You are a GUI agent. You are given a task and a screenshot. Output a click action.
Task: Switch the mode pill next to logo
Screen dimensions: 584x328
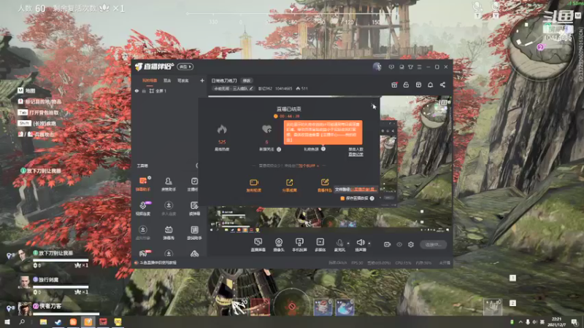pyautogui.click(x=185, y=66)
